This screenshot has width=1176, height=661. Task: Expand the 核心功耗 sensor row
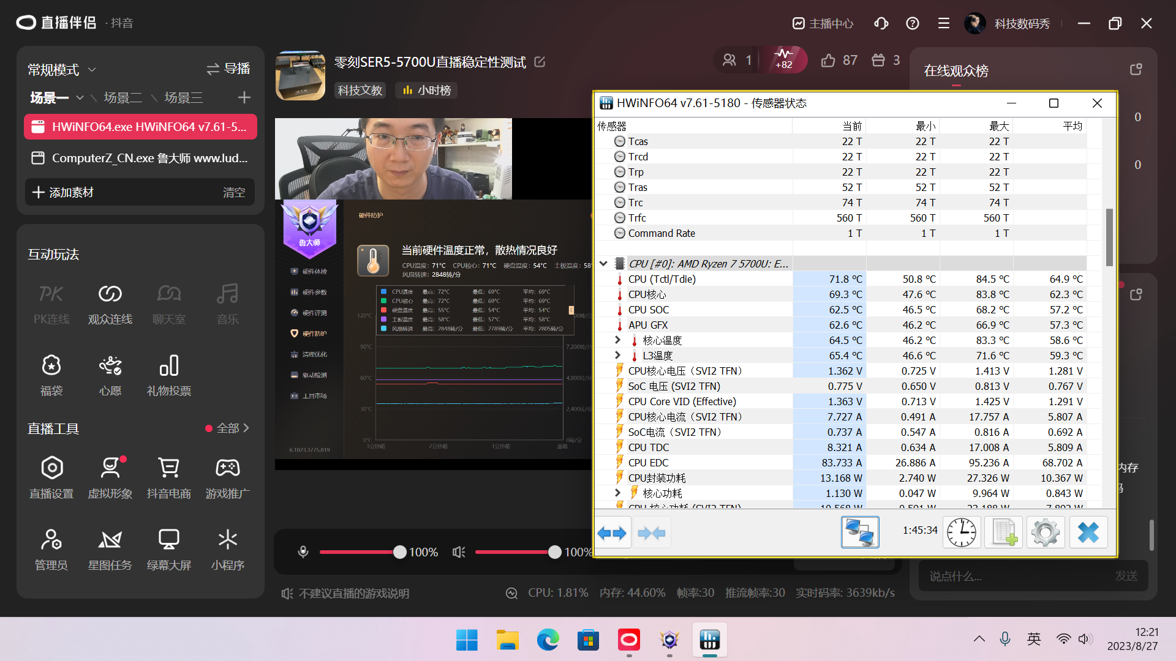coord(617,493)
